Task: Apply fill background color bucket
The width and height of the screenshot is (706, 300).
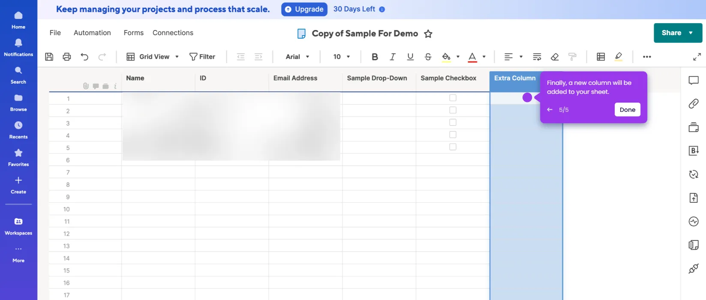Action: click(446, 57)
